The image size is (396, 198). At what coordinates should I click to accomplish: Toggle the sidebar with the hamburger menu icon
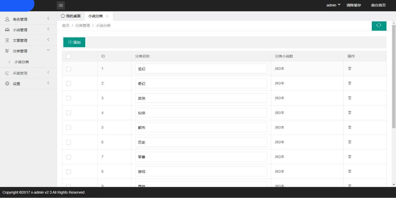pos(61,5)
